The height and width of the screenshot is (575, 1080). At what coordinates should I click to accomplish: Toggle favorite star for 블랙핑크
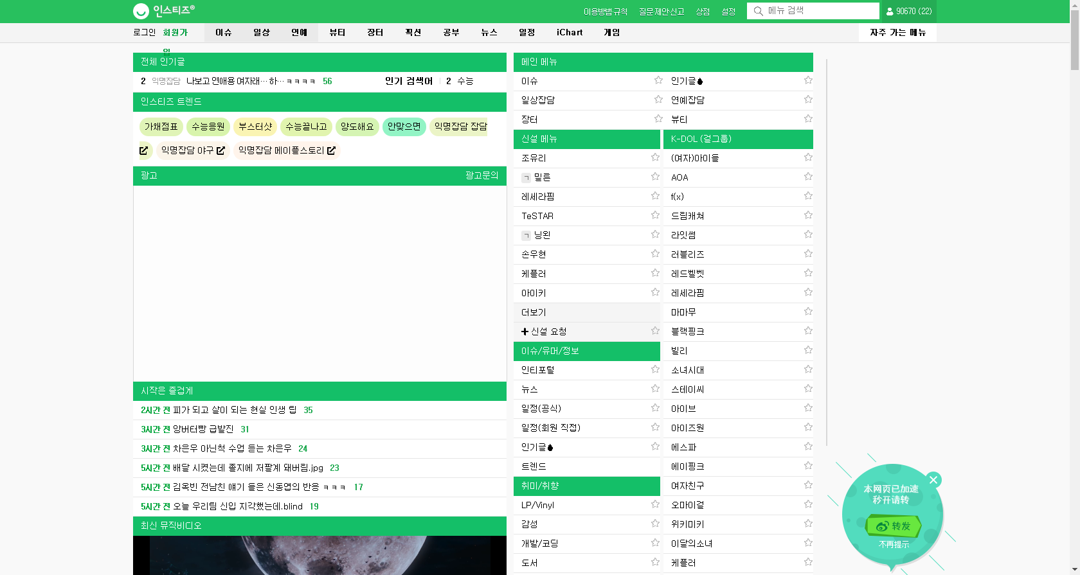coord(808,331)
